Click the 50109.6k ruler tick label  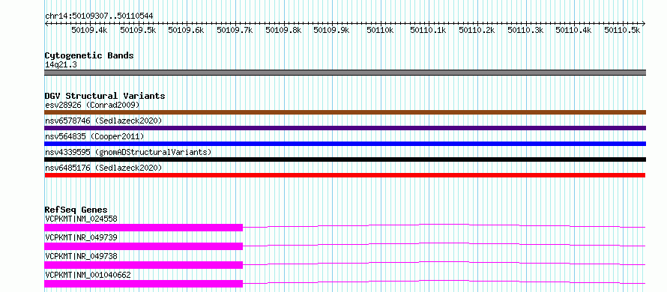pos(187,30)
